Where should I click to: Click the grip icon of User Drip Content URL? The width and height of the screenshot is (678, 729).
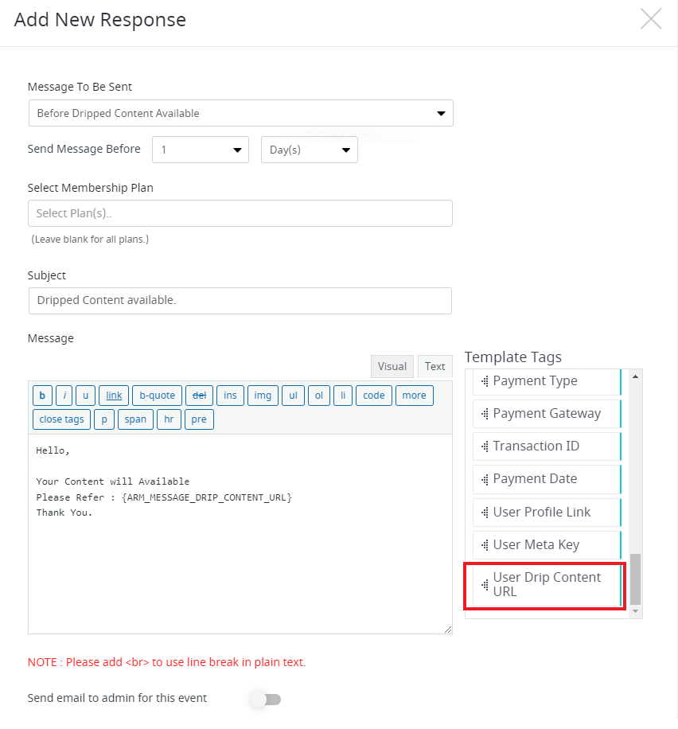point(485,585)
